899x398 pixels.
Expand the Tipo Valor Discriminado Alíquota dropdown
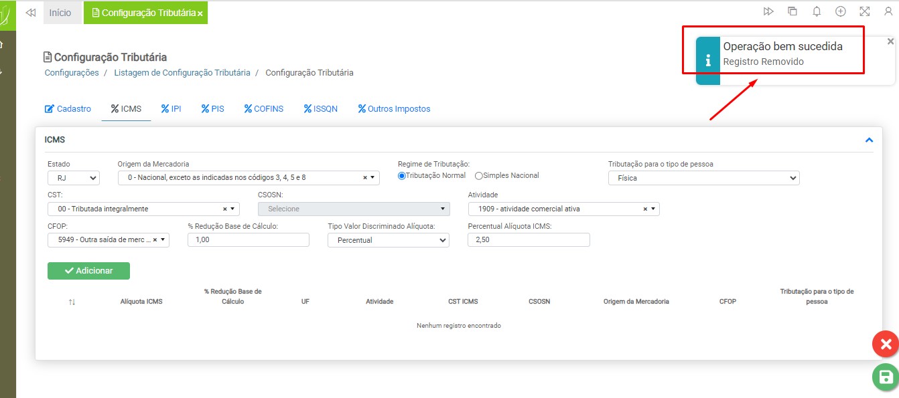388,240
